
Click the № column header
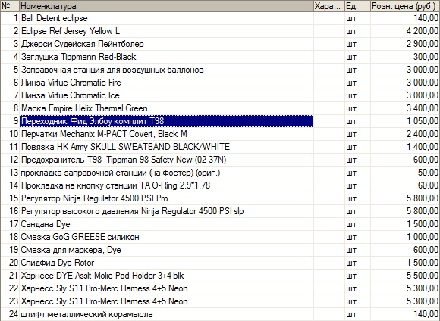point(10,6)
